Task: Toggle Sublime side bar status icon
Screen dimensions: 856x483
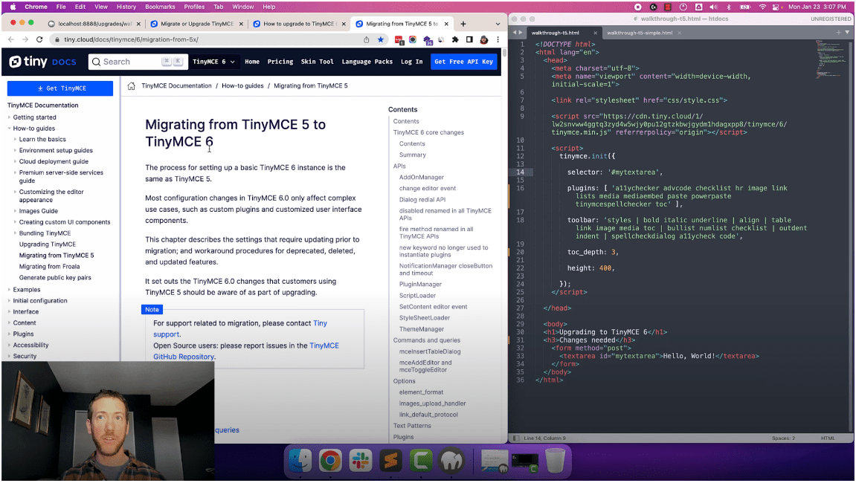Action: [x=516, y=438]
